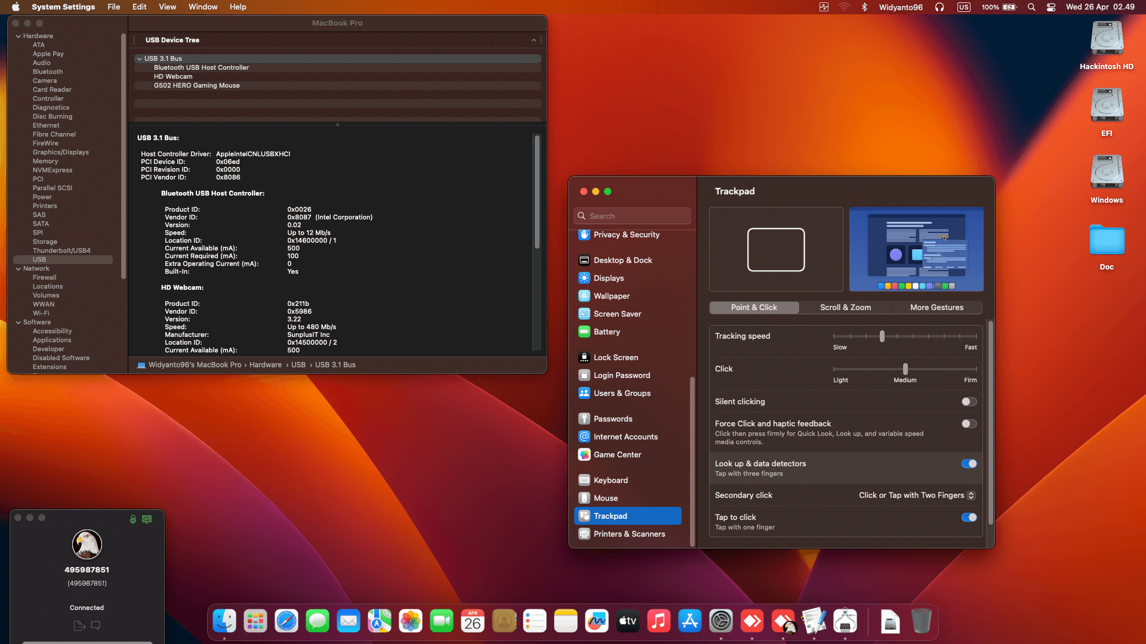Click the Bluetooth icon in menu bar
Image resolution: width=1146 pixels, height=644 pixels.
click(x=864, y=7)
